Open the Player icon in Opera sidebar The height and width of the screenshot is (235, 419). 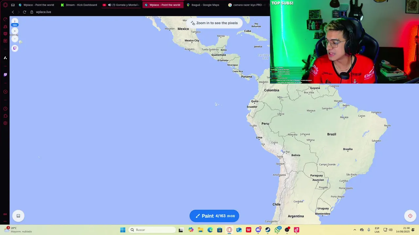(5, 92)
